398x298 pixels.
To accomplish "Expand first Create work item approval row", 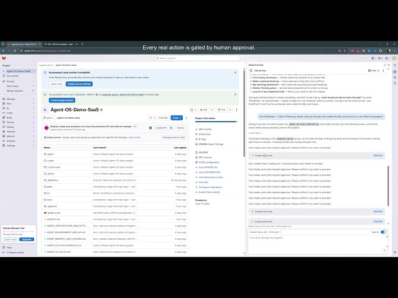I will click(317, 156).
